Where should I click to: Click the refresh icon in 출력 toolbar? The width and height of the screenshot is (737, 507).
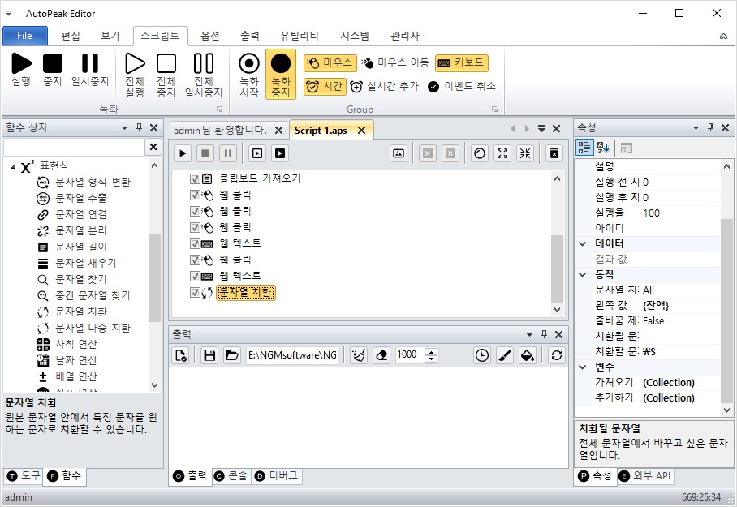pos(557,355)
